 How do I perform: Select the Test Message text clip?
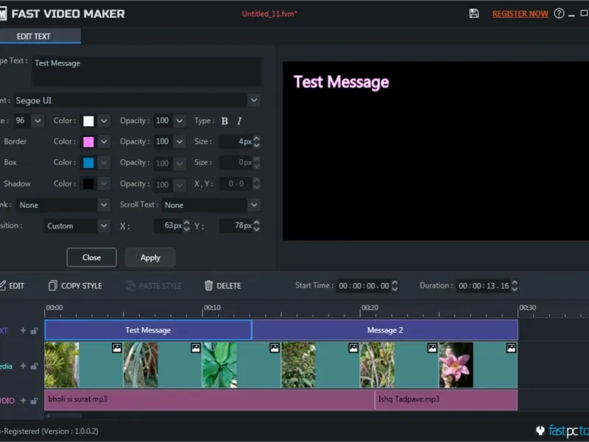[x=148, y=330]
